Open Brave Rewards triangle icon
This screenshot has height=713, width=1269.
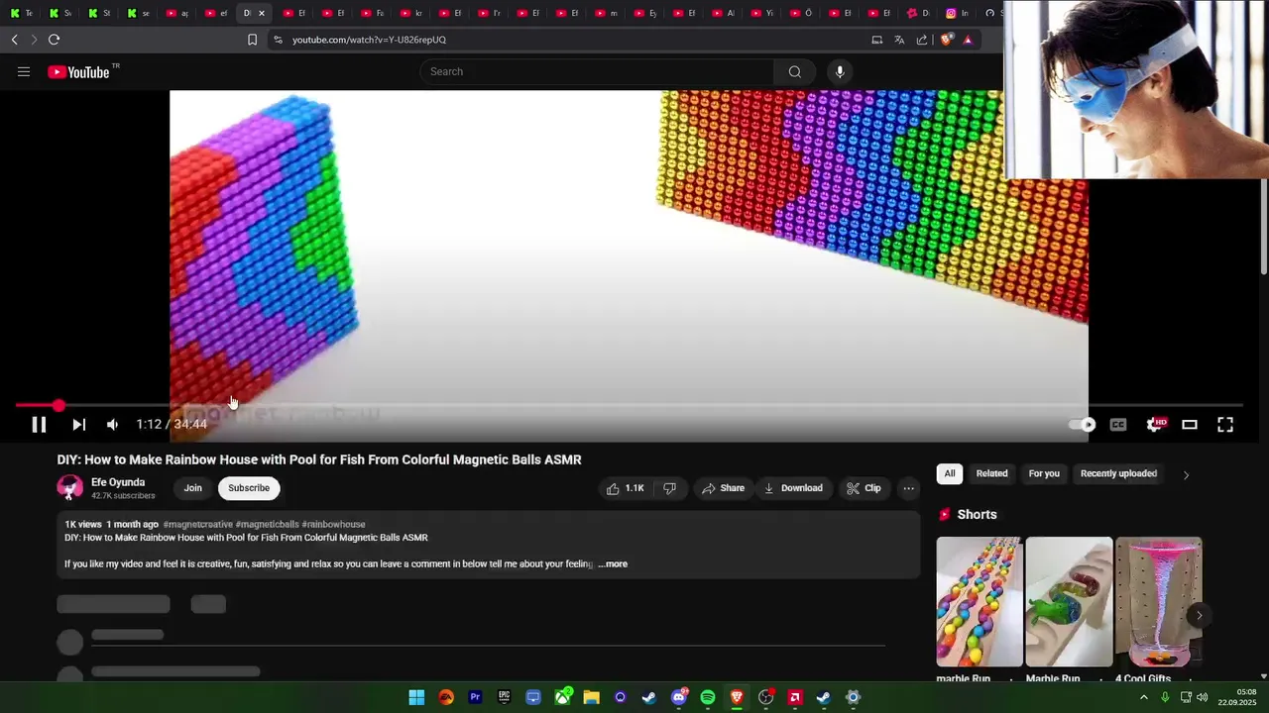(968, 40)
